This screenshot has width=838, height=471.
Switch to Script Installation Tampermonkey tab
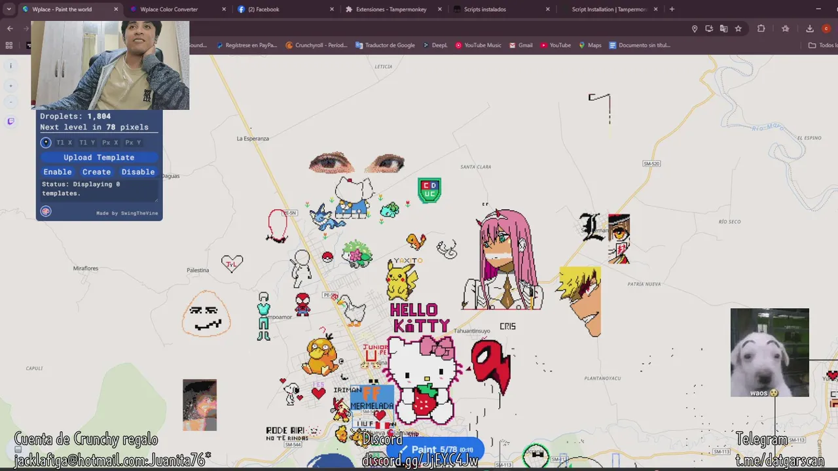(609, 9)
